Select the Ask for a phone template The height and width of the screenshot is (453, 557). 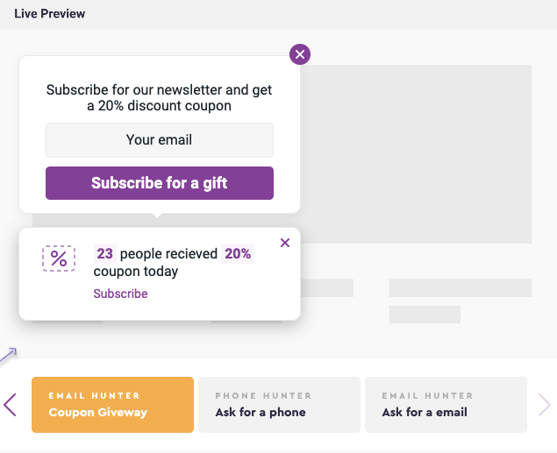click(279, 405)
